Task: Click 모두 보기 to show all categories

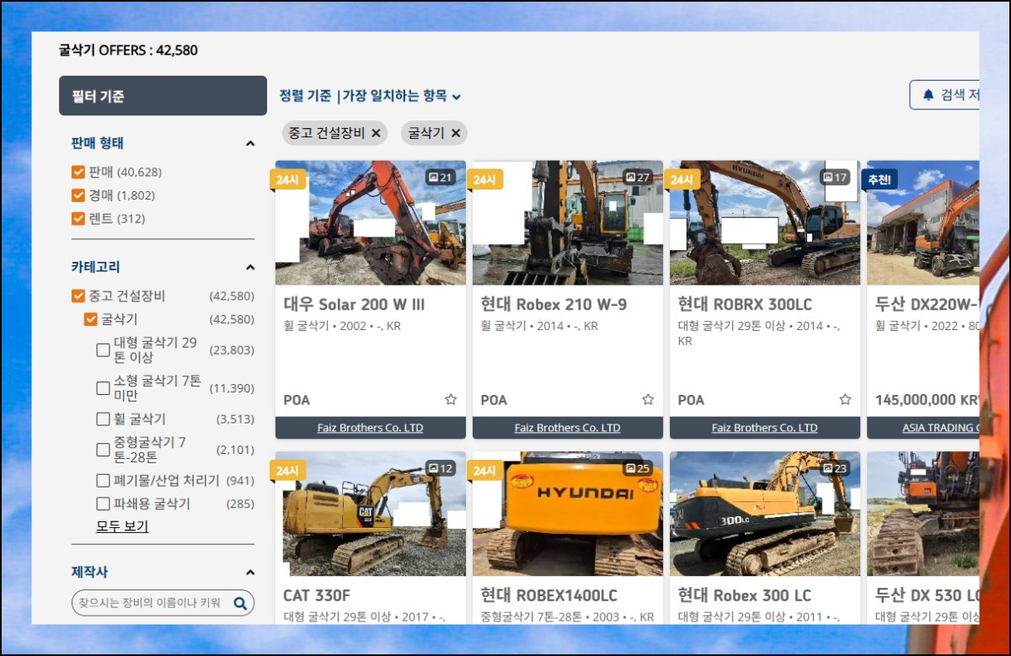Action: coord(122,526)
